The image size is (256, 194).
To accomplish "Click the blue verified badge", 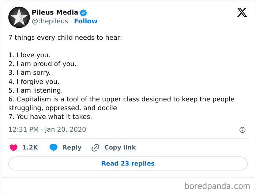I will pos(84,13).
